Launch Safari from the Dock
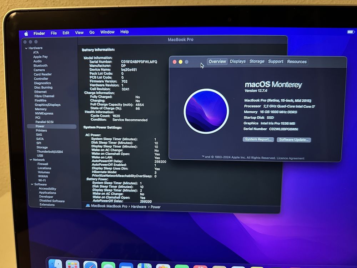 click(90, 265)
